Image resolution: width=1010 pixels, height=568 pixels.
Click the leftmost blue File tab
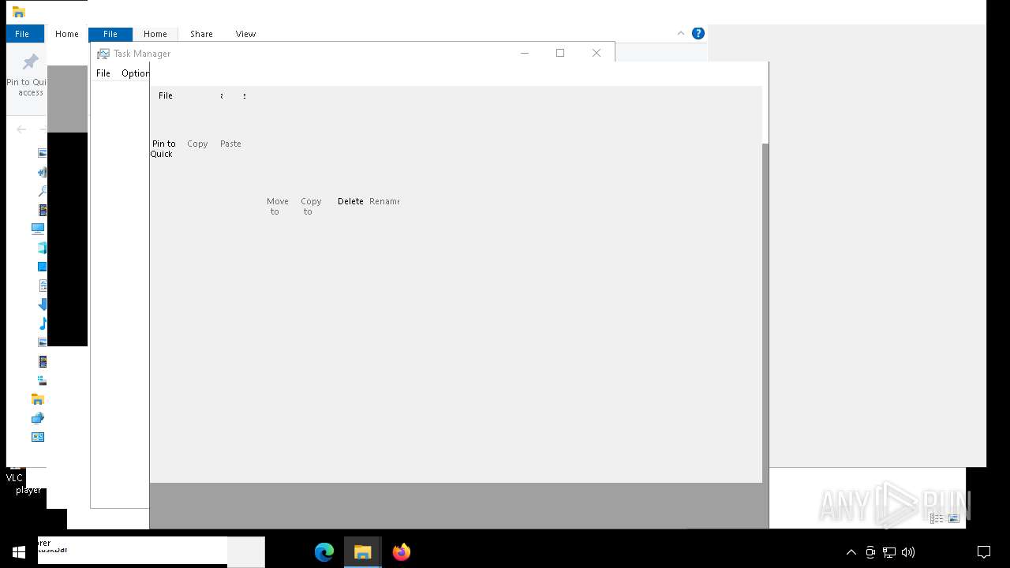22,34
